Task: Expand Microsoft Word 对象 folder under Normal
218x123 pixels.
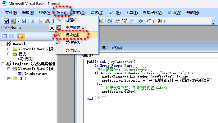Action: click(9, 49)
